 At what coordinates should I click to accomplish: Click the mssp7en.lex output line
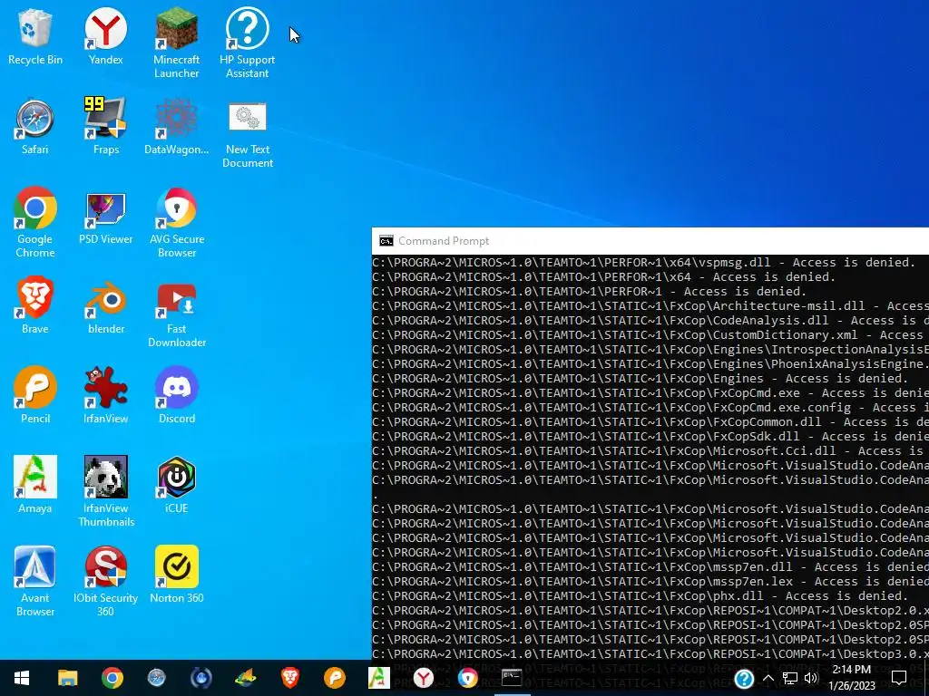(650, 581)
